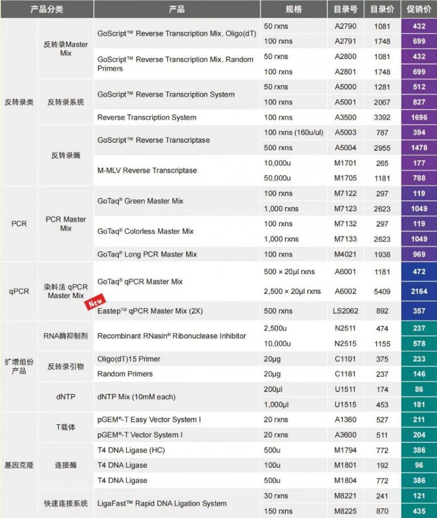Click the 快速连接系统 subcategory cell
Image resolution: width=437 pixels, height=518 pixels.
[65, 503]
